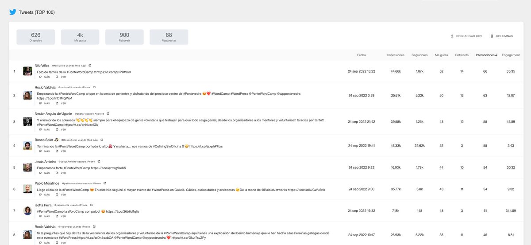Viewport: 531px width, 245px height.
Task: Open the author name Nilo Vélez
Action: 42,65
